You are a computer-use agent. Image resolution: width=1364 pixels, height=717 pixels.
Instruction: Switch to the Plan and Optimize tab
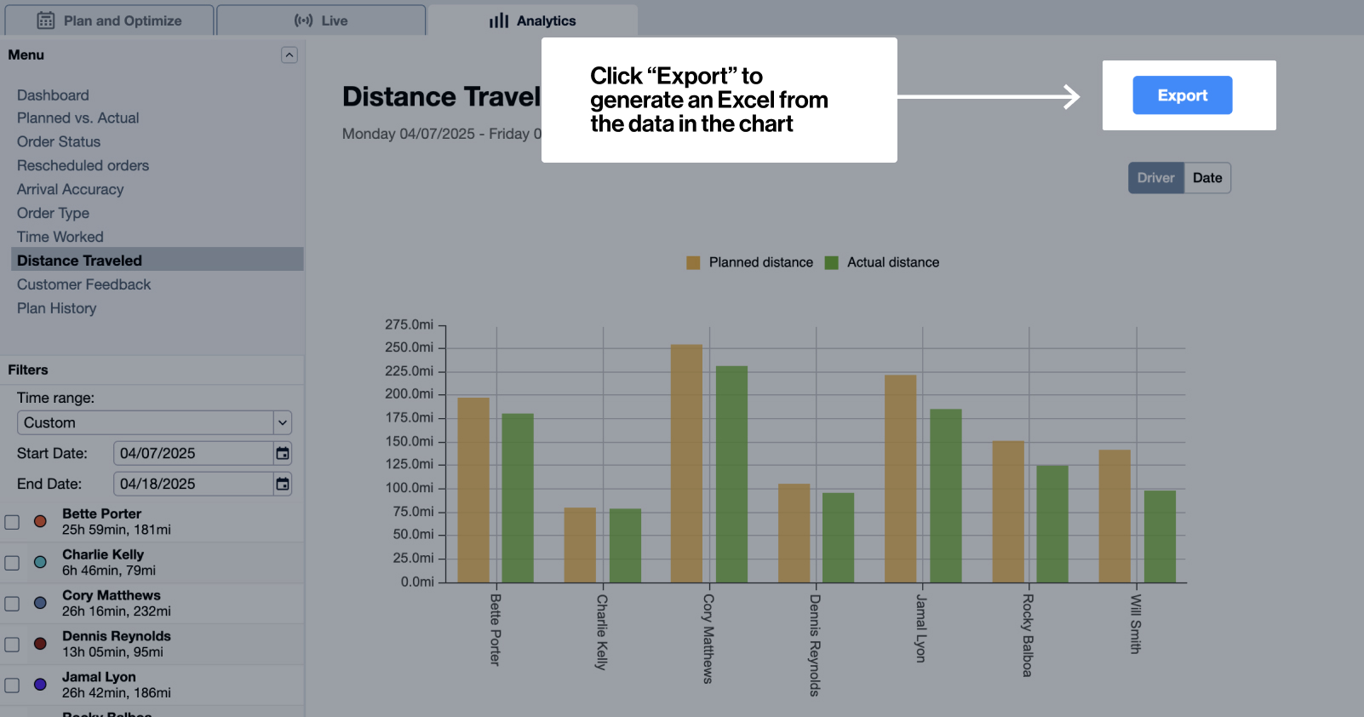coord(109,20)
